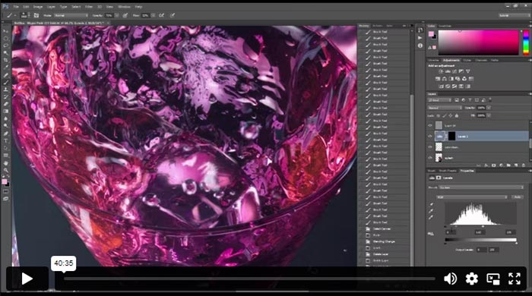Open the RGB channel dropdown in Properties
This screenshot has width=532, height=296.
(x=472, y=197)
